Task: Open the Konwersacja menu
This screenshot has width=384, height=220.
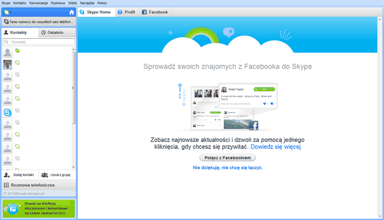Action: pyautogui.click(x=38, y=3)
